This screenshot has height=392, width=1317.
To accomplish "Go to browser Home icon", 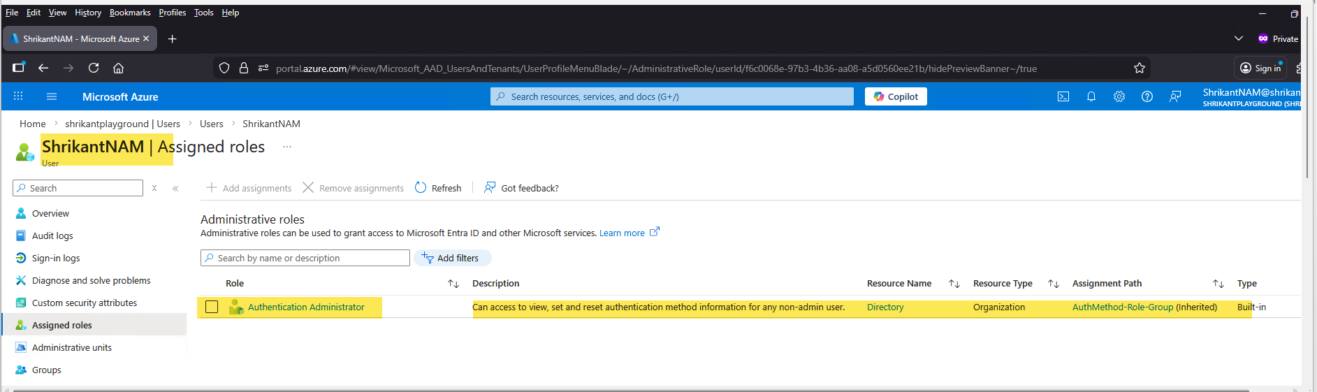I will point(119,68).
